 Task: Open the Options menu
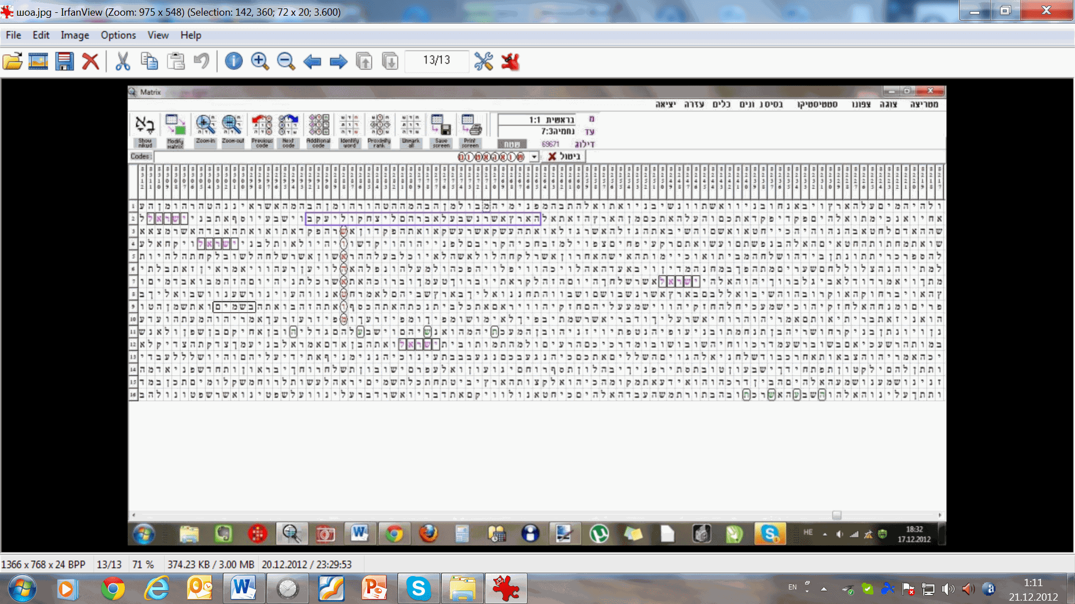(x=118, y=35)
